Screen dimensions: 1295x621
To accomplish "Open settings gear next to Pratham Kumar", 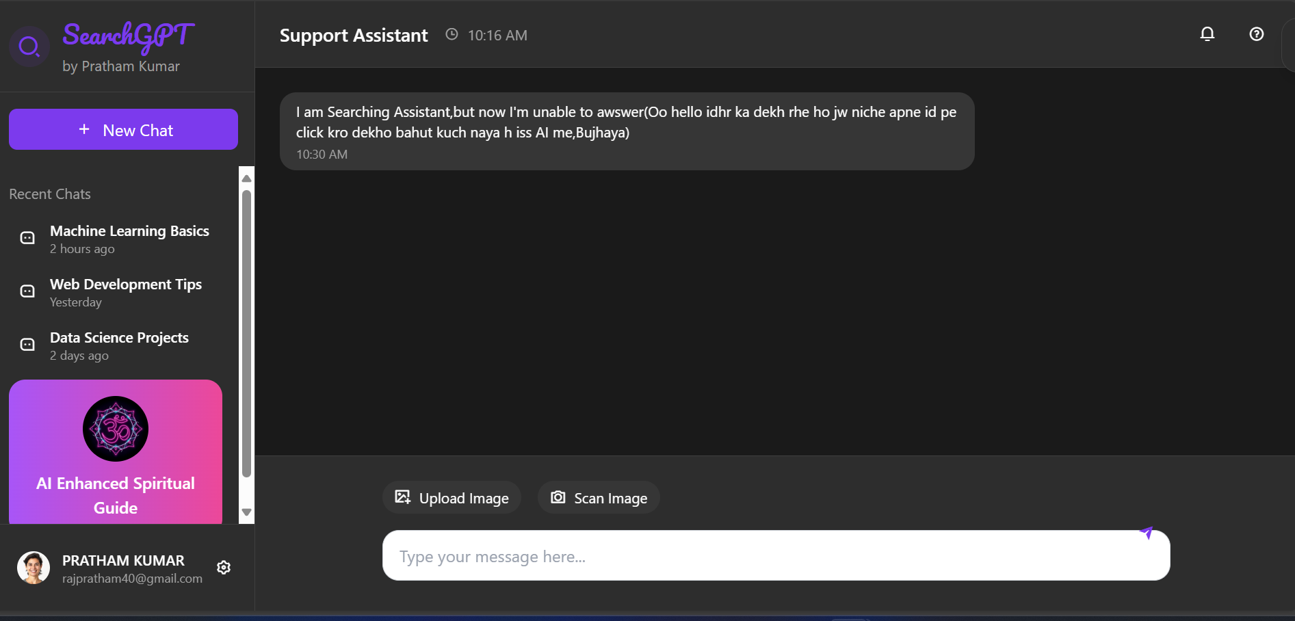I will pos(224,568).
